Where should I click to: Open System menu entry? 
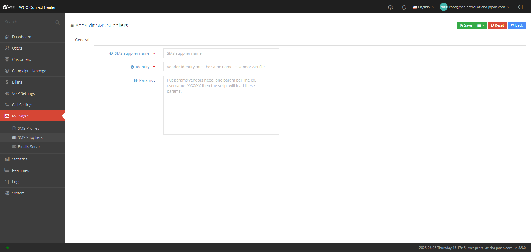[x=32, y=193]
